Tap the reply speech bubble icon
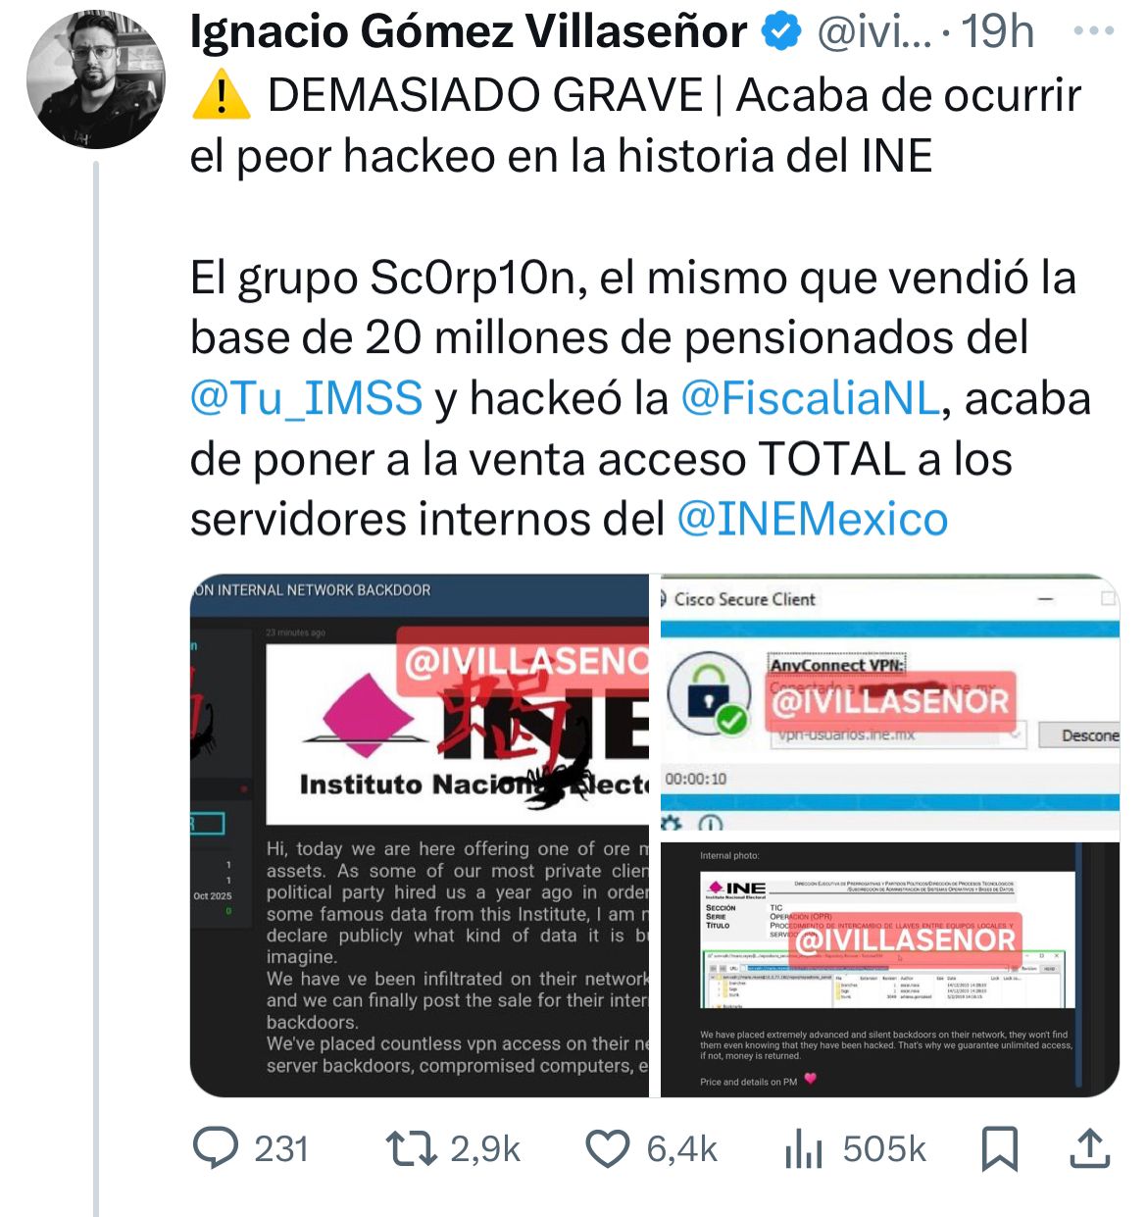This screenshot has width=1147, height=1217. (x=216, y=1148)
